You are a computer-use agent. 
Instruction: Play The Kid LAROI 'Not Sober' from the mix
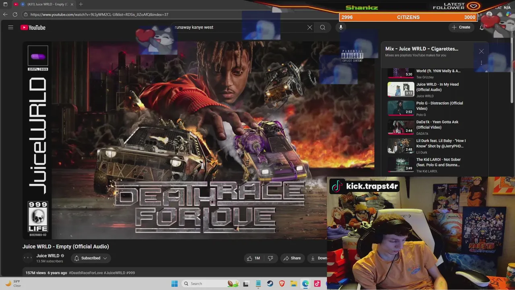[428, 165]
